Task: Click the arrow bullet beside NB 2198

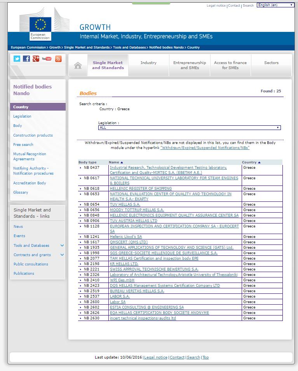Action: click(x=80, y=264)
